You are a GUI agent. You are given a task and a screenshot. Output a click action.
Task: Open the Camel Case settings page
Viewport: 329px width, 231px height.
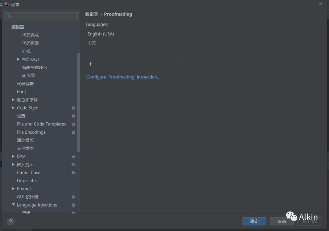pyautogui.click(x=29, y=173)
